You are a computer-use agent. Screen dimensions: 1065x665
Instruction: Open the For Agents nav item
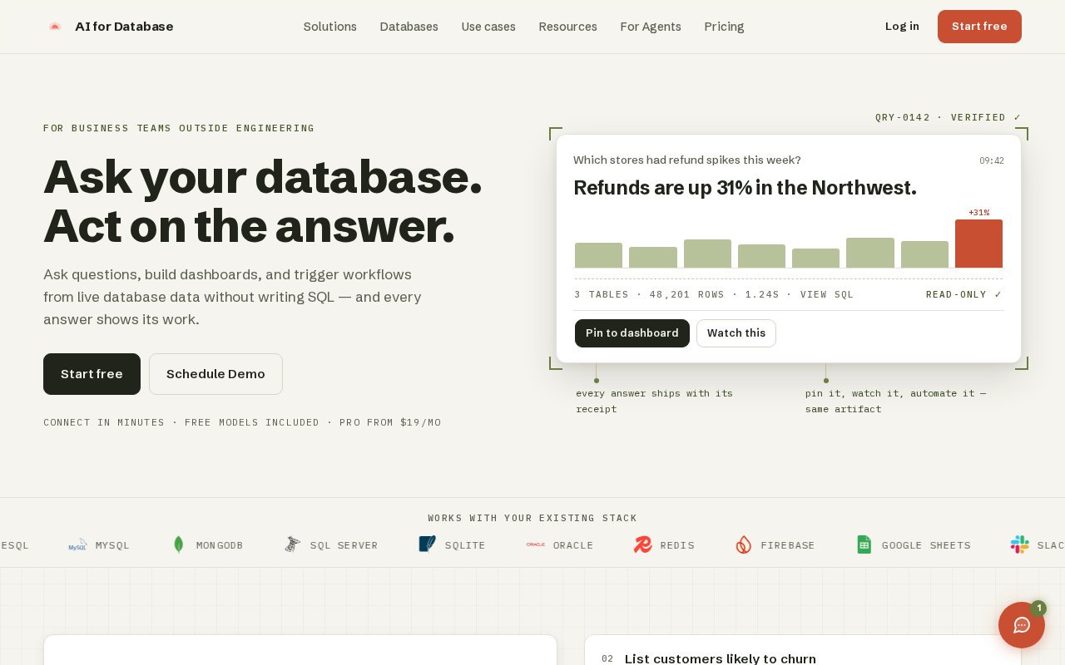651,27
